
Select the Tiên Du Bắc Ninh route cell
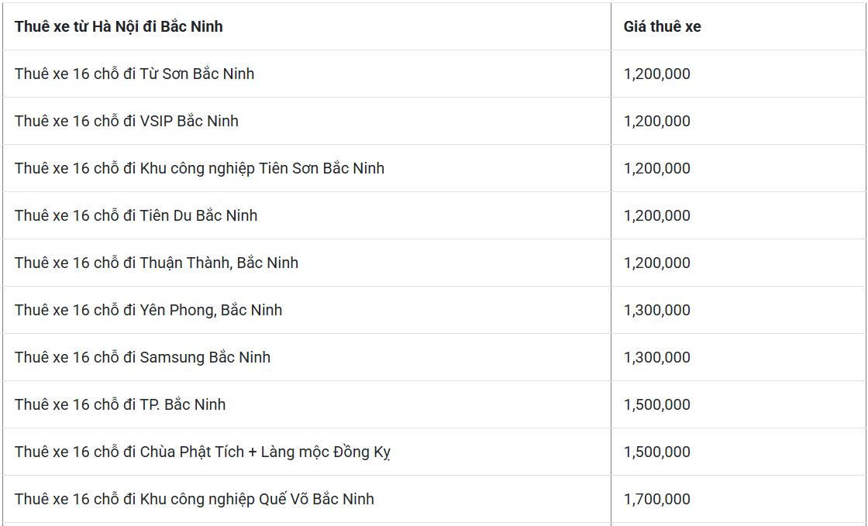[x=136, y=215]
